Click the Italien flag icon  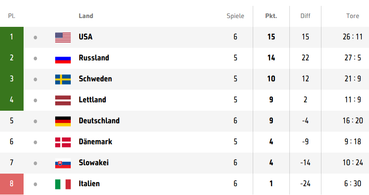tap(63, 184)
